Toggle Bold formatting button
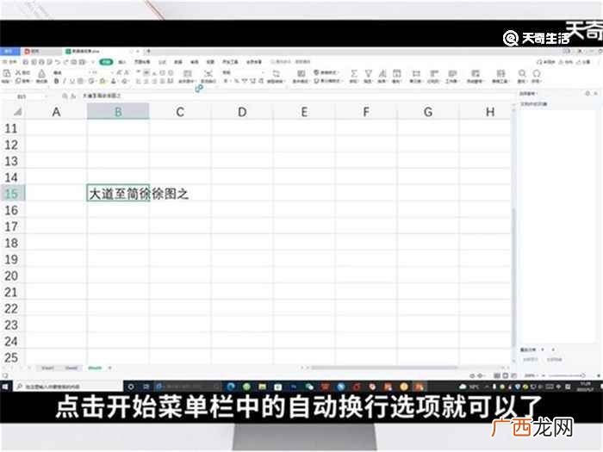 (57, 81)
